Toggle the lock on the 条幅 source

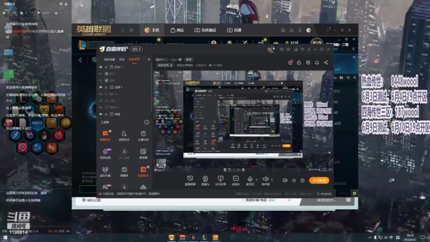[x=106, y=114]
